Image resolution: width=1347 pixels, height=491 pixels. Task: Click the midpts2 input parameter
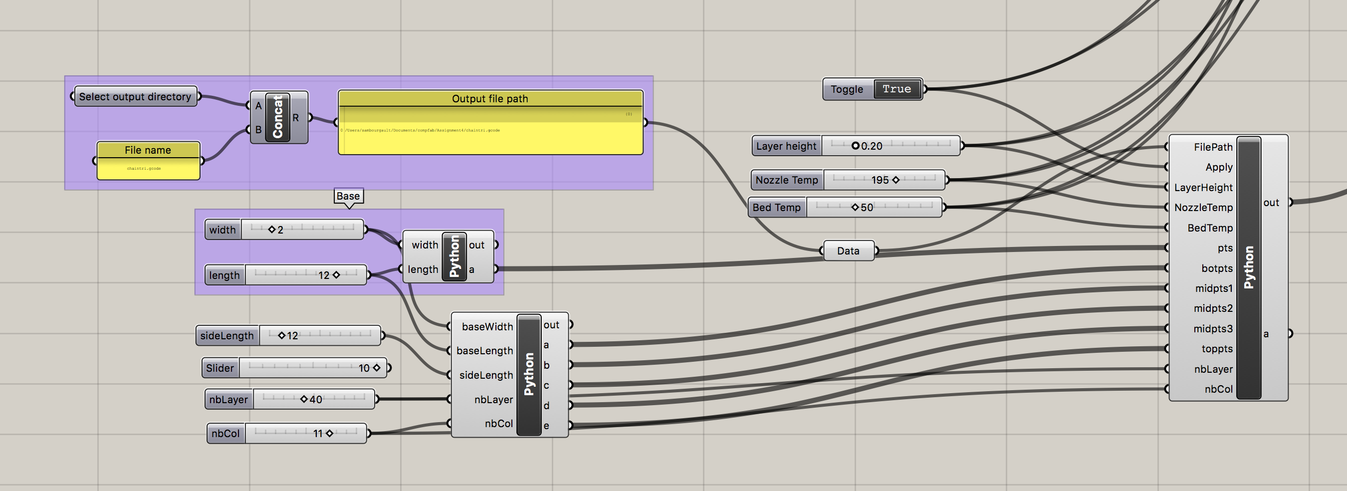[1213, 308]
